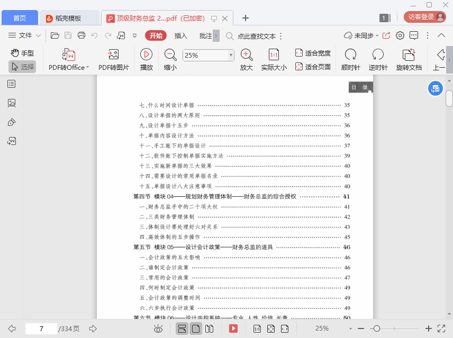The height and width of the screenshot is (338, 453).
Task: Choose fit width option
Action: point(313,53)
